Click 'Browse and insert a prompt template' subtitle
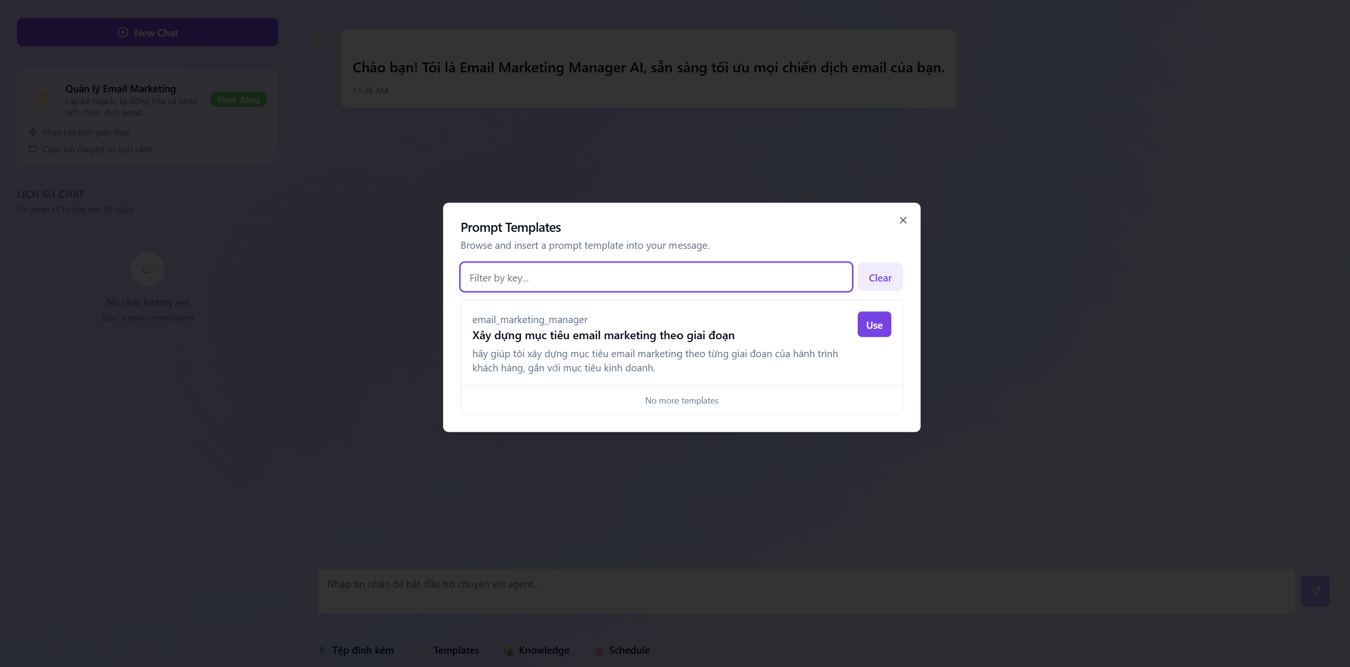Screen dimensions: 1350x667 tap(585, 245)
